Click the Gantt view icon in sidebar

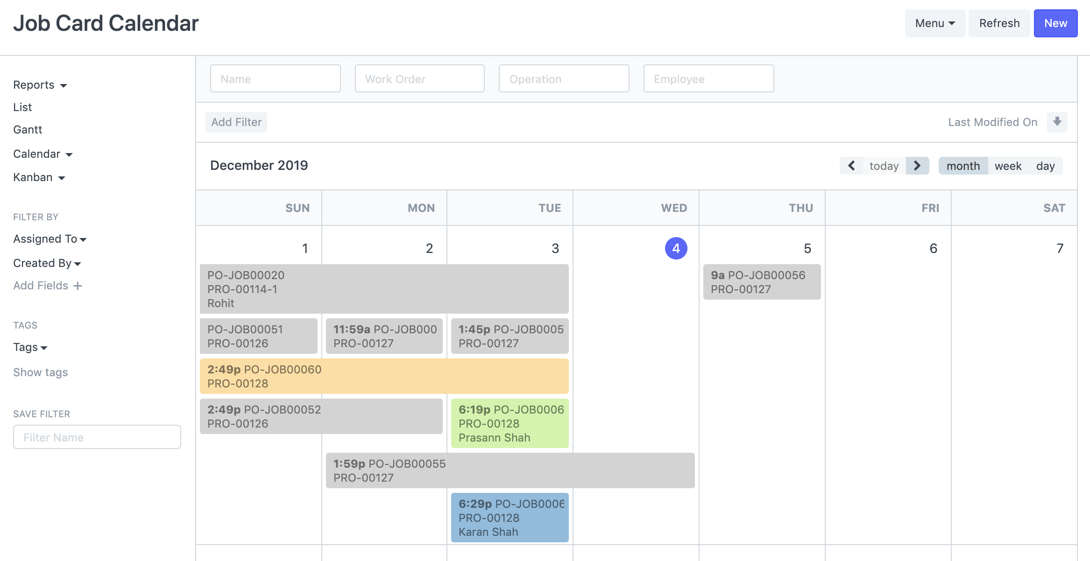28,130
